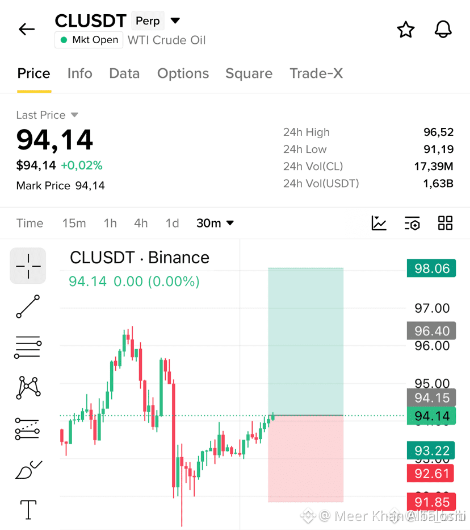
Task: Switch to the Options tab
Action: [183, 73]
